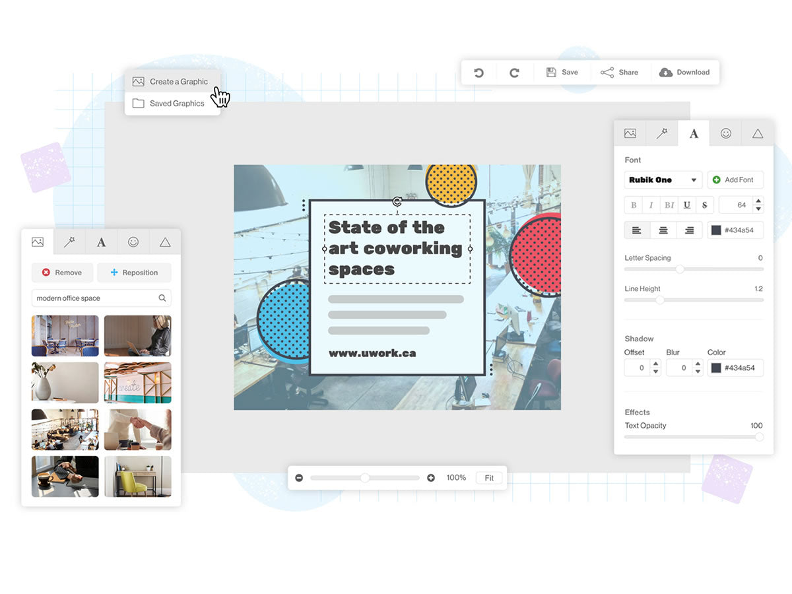Viewport: 792px width, 594px height.
Task: Toggle bold text formatting
Action: pos(634,205)
